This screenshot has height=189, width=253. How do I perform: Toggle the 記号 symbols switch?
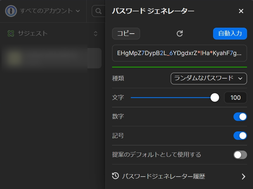pos(240,136)
